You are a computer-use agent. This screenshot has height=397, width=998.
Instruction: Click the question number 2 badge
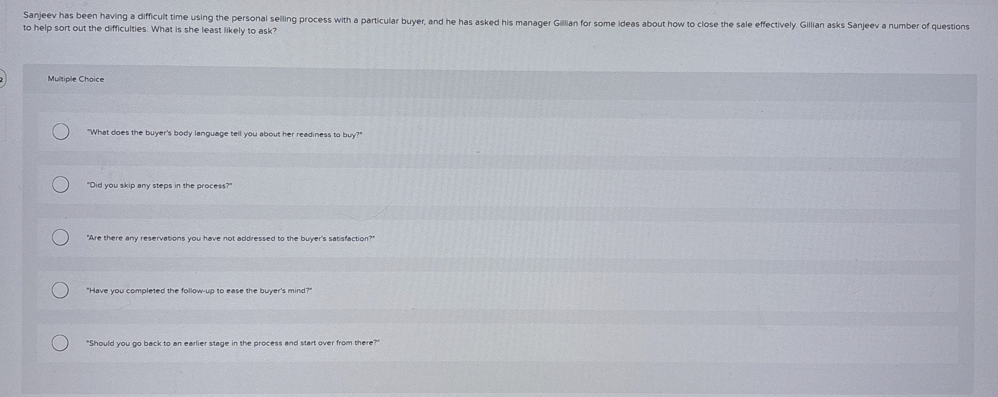(2, 79)
